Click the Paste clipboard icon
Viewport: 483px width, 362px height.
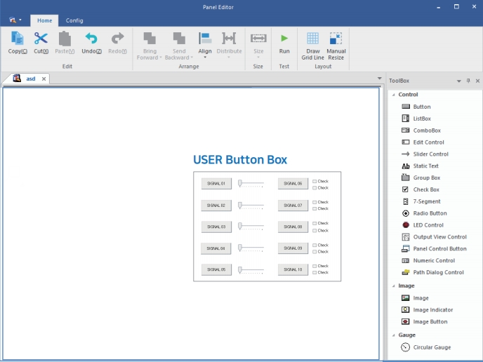65,39
